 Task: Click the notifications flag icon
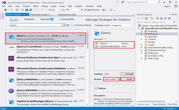(x=117, y=2)
